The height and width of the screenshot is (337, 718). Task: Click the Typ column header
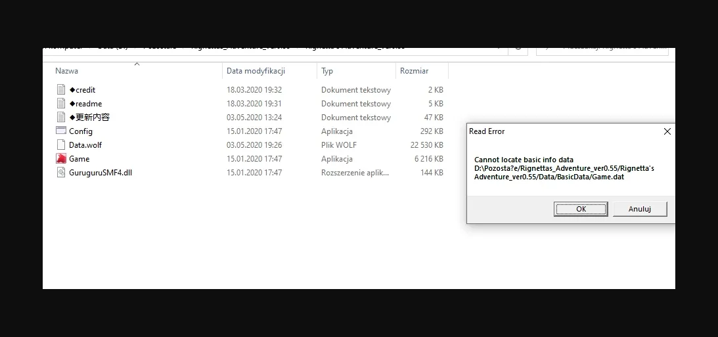click(x=327, y=71)
